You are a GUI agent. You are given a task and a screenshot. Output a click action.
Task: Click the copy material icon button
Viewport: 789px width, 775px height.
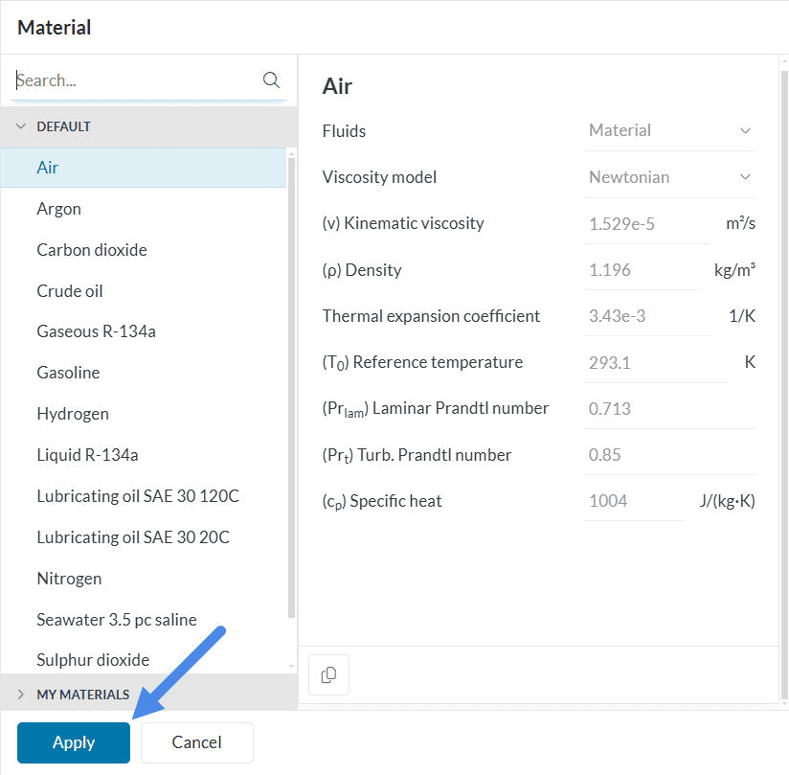(x=328, y=675)
